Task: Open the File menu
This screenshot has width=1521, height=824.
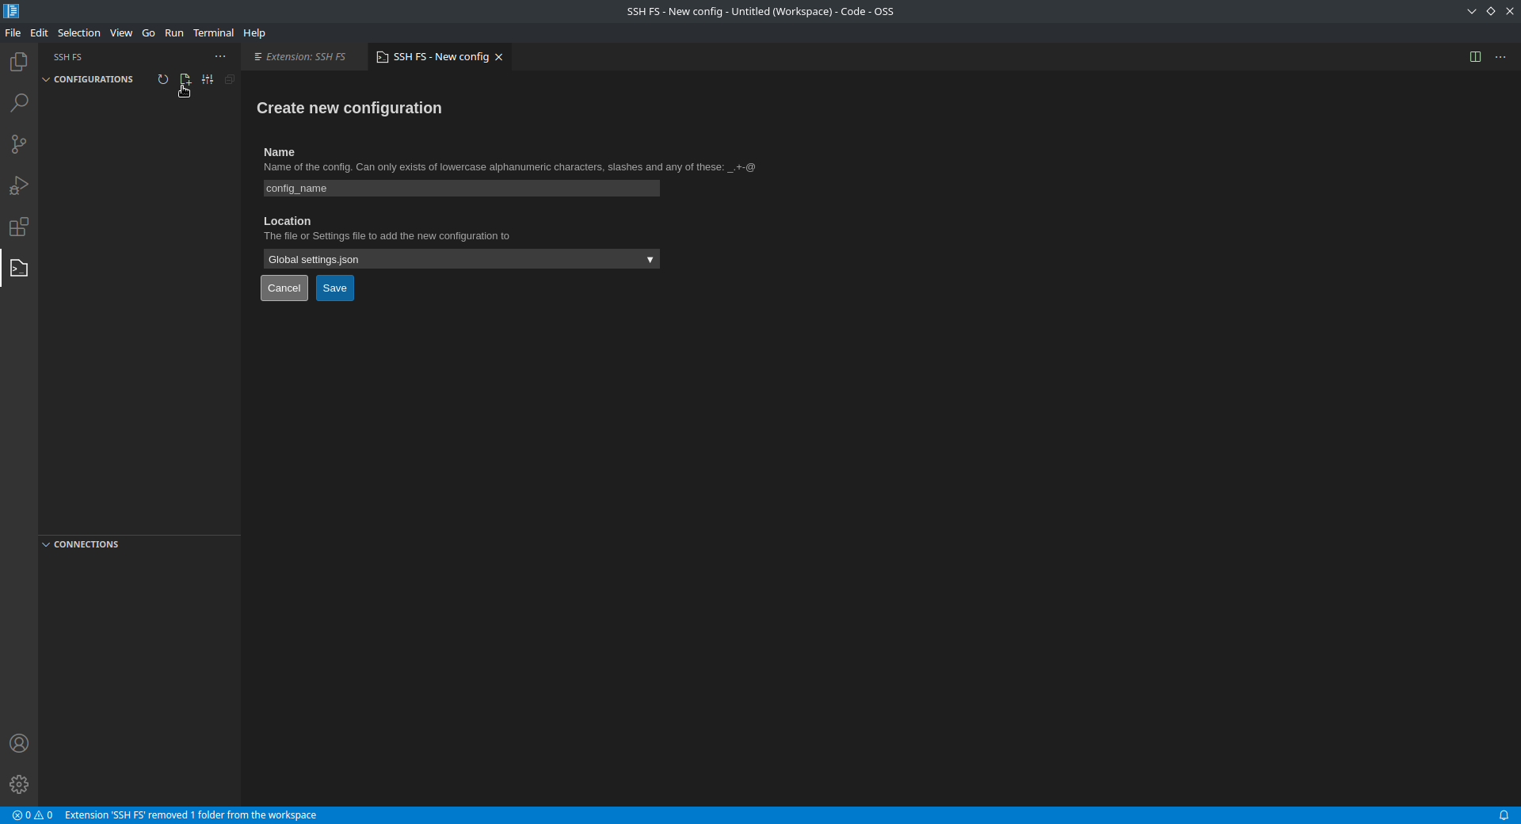Action: click(13, 32)
